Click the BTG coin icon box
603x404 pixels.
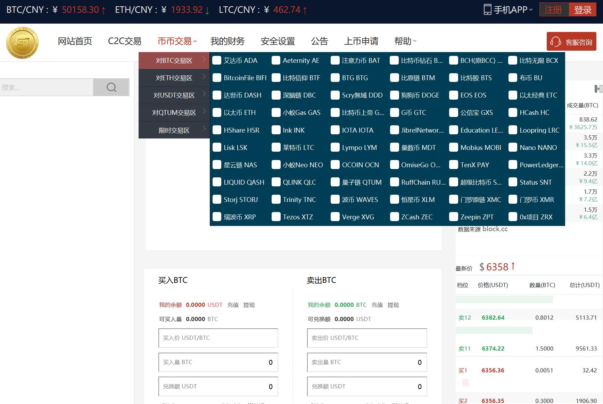pyautogui.click(x=335, y=78)
